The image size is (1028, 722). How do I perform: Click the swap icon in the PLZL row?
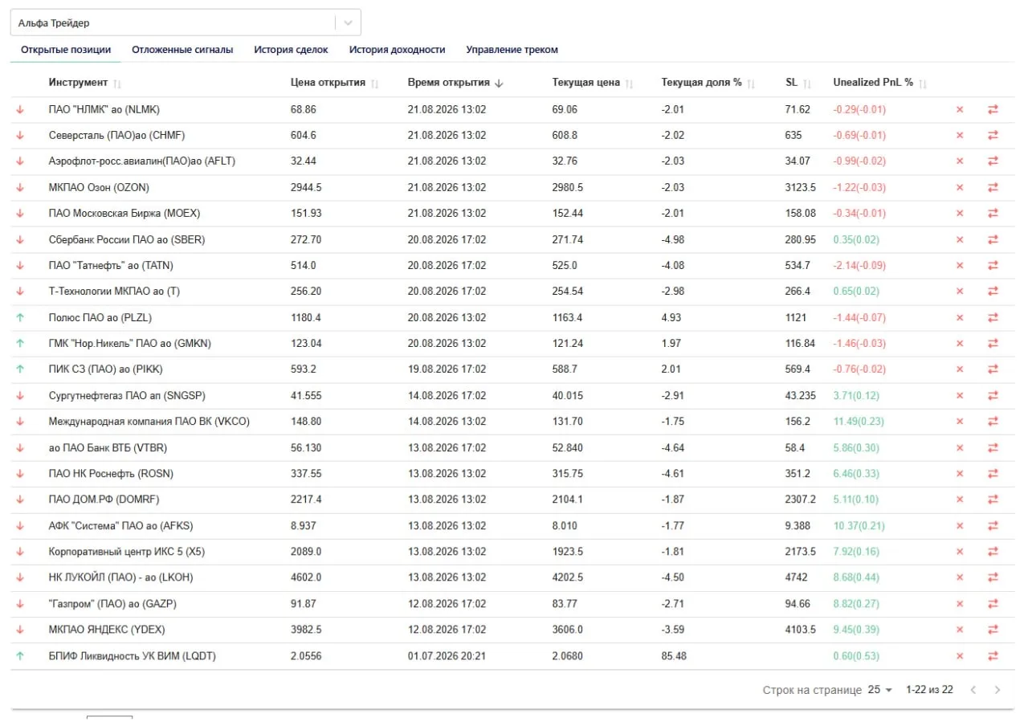993,317
